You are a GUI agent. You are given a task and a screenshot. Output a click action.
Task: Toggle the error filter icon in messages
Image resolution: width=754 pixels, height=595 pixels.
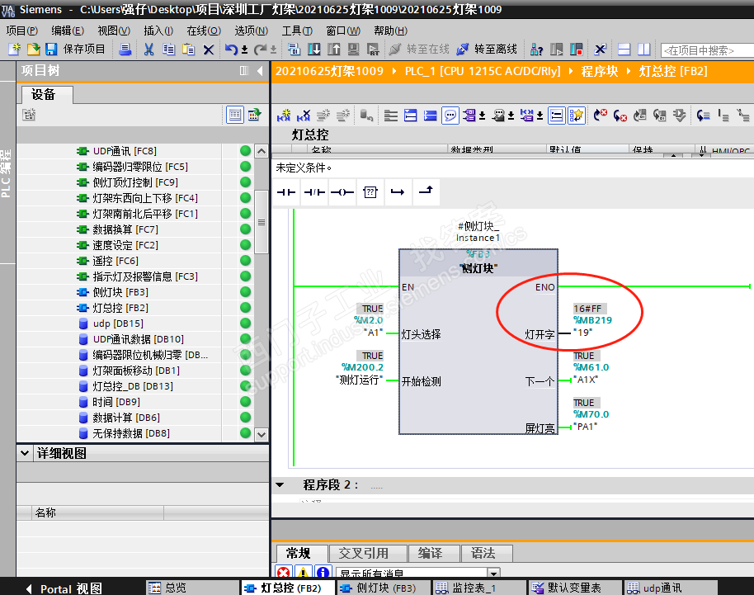coord(284,573)
